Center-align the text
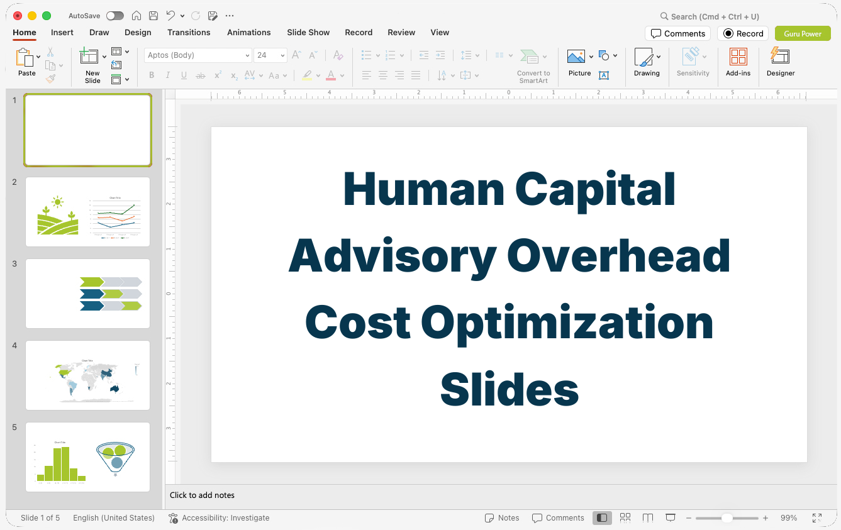841x530 pixels. (x=383, y=75)
